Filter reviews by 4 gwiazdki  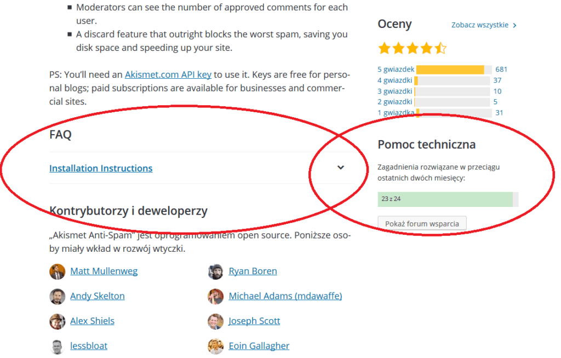coord(394,80)
